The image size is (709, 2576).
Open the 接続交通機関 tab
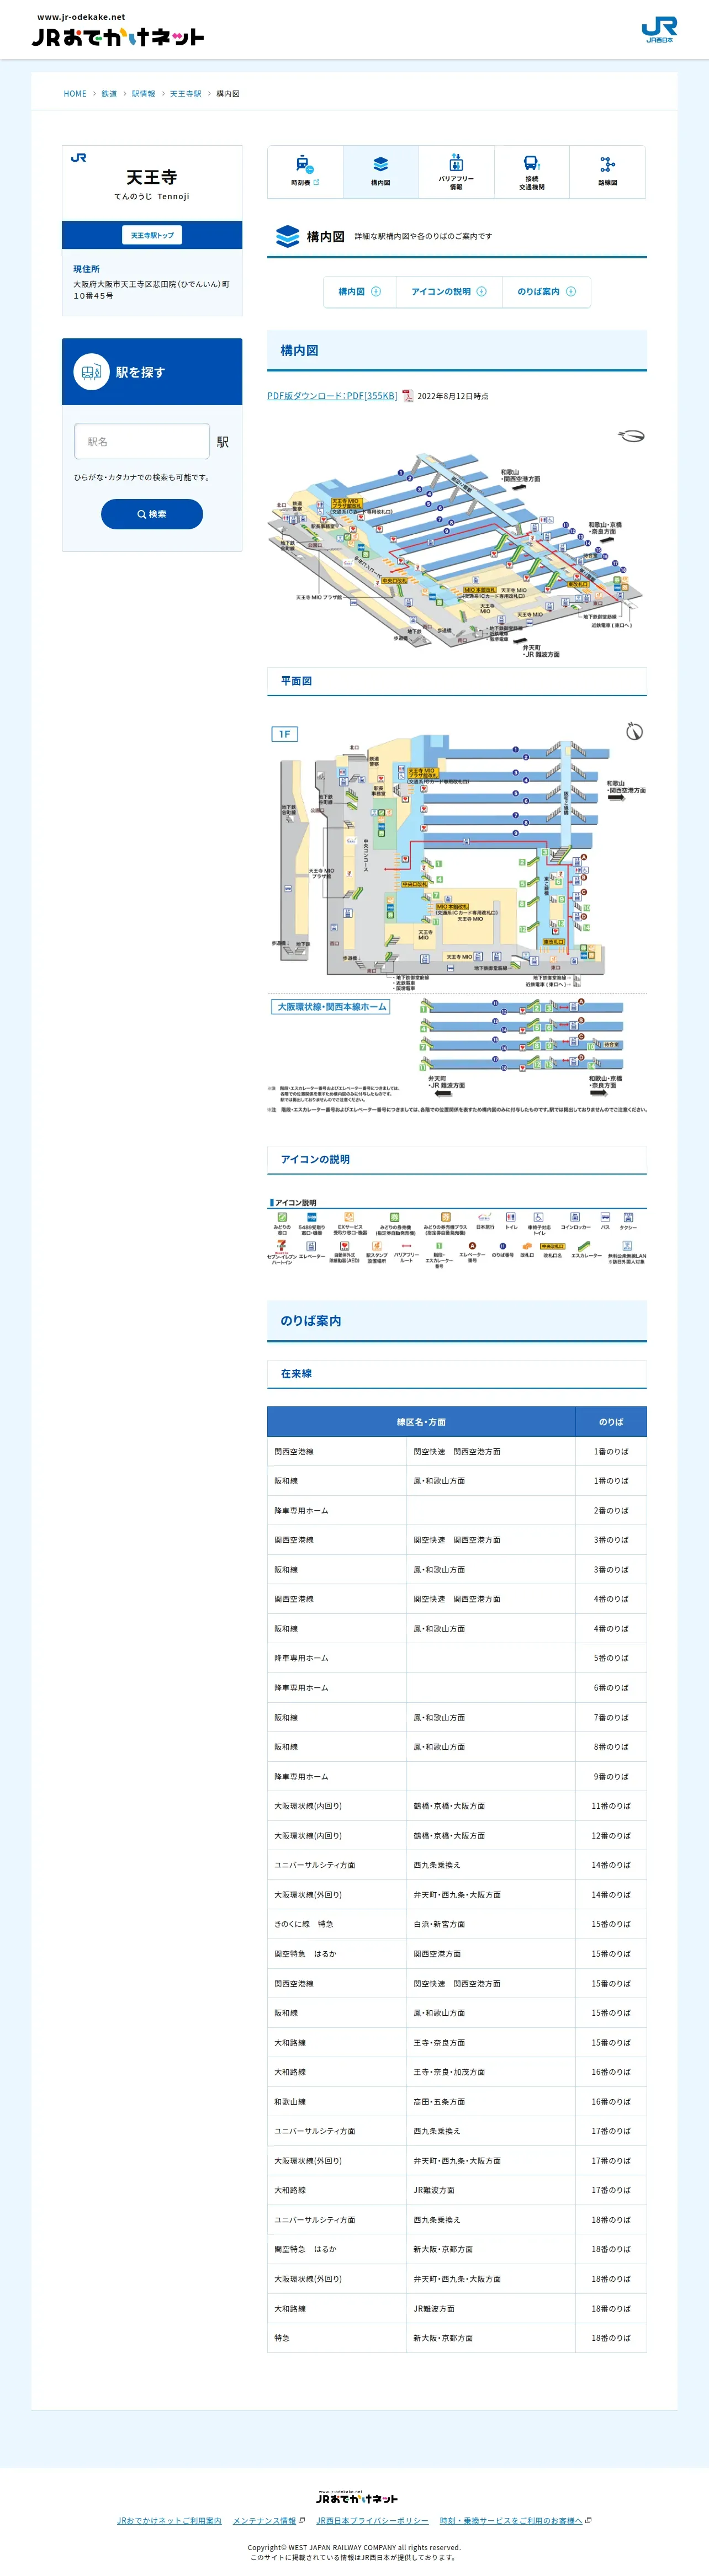pyautogui.click(x=532, y=172)
